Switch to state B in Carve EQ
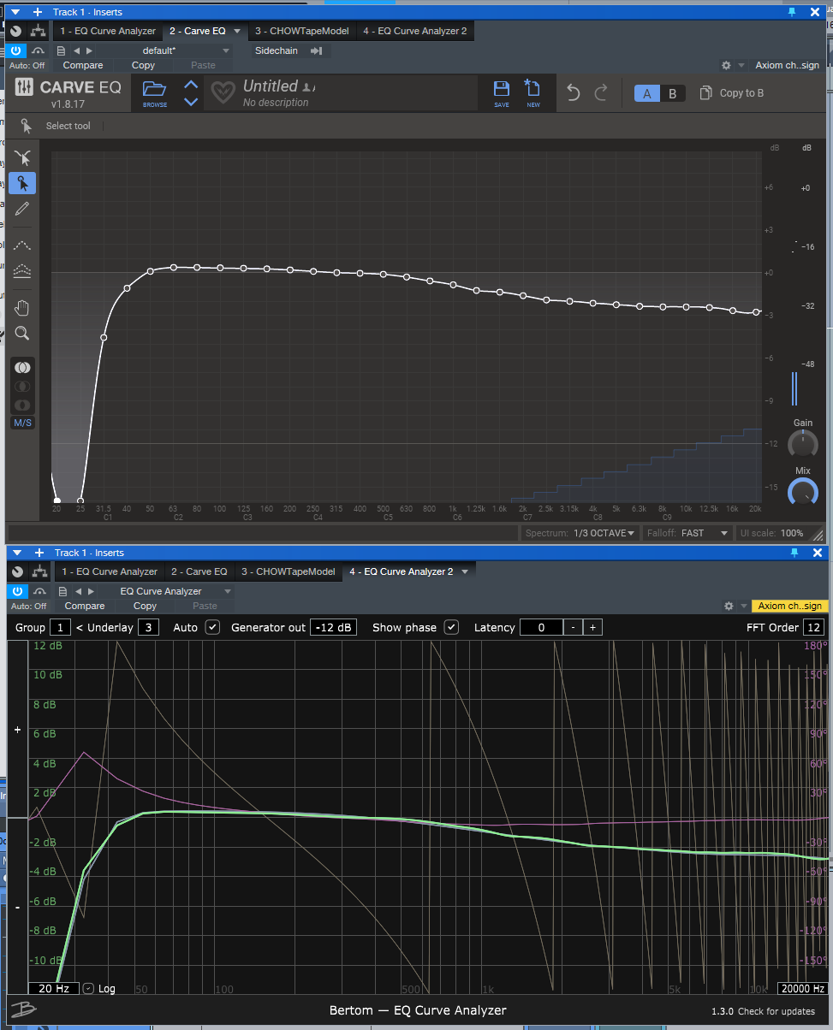The height and width of the screenshot is (1030, 833). [673, 93]
